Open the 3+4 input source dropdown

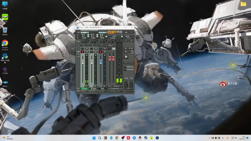point(103,32)
